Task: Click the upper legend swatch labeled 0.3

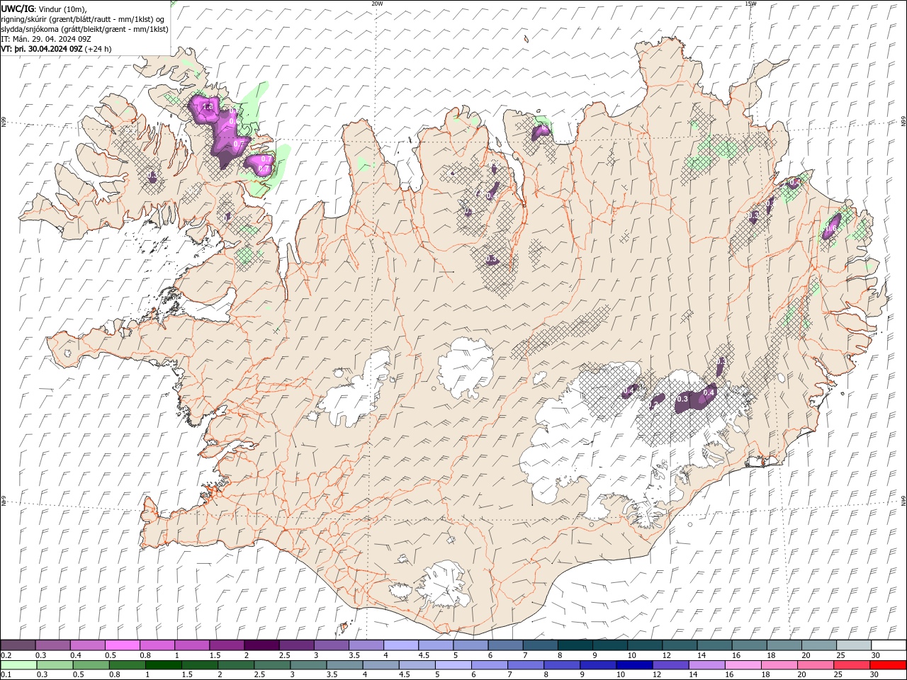Action: tap(53, 645)
